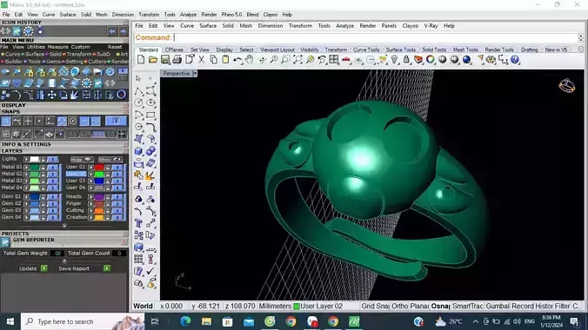Expand the Lights layer arrow

coord(26,159)
